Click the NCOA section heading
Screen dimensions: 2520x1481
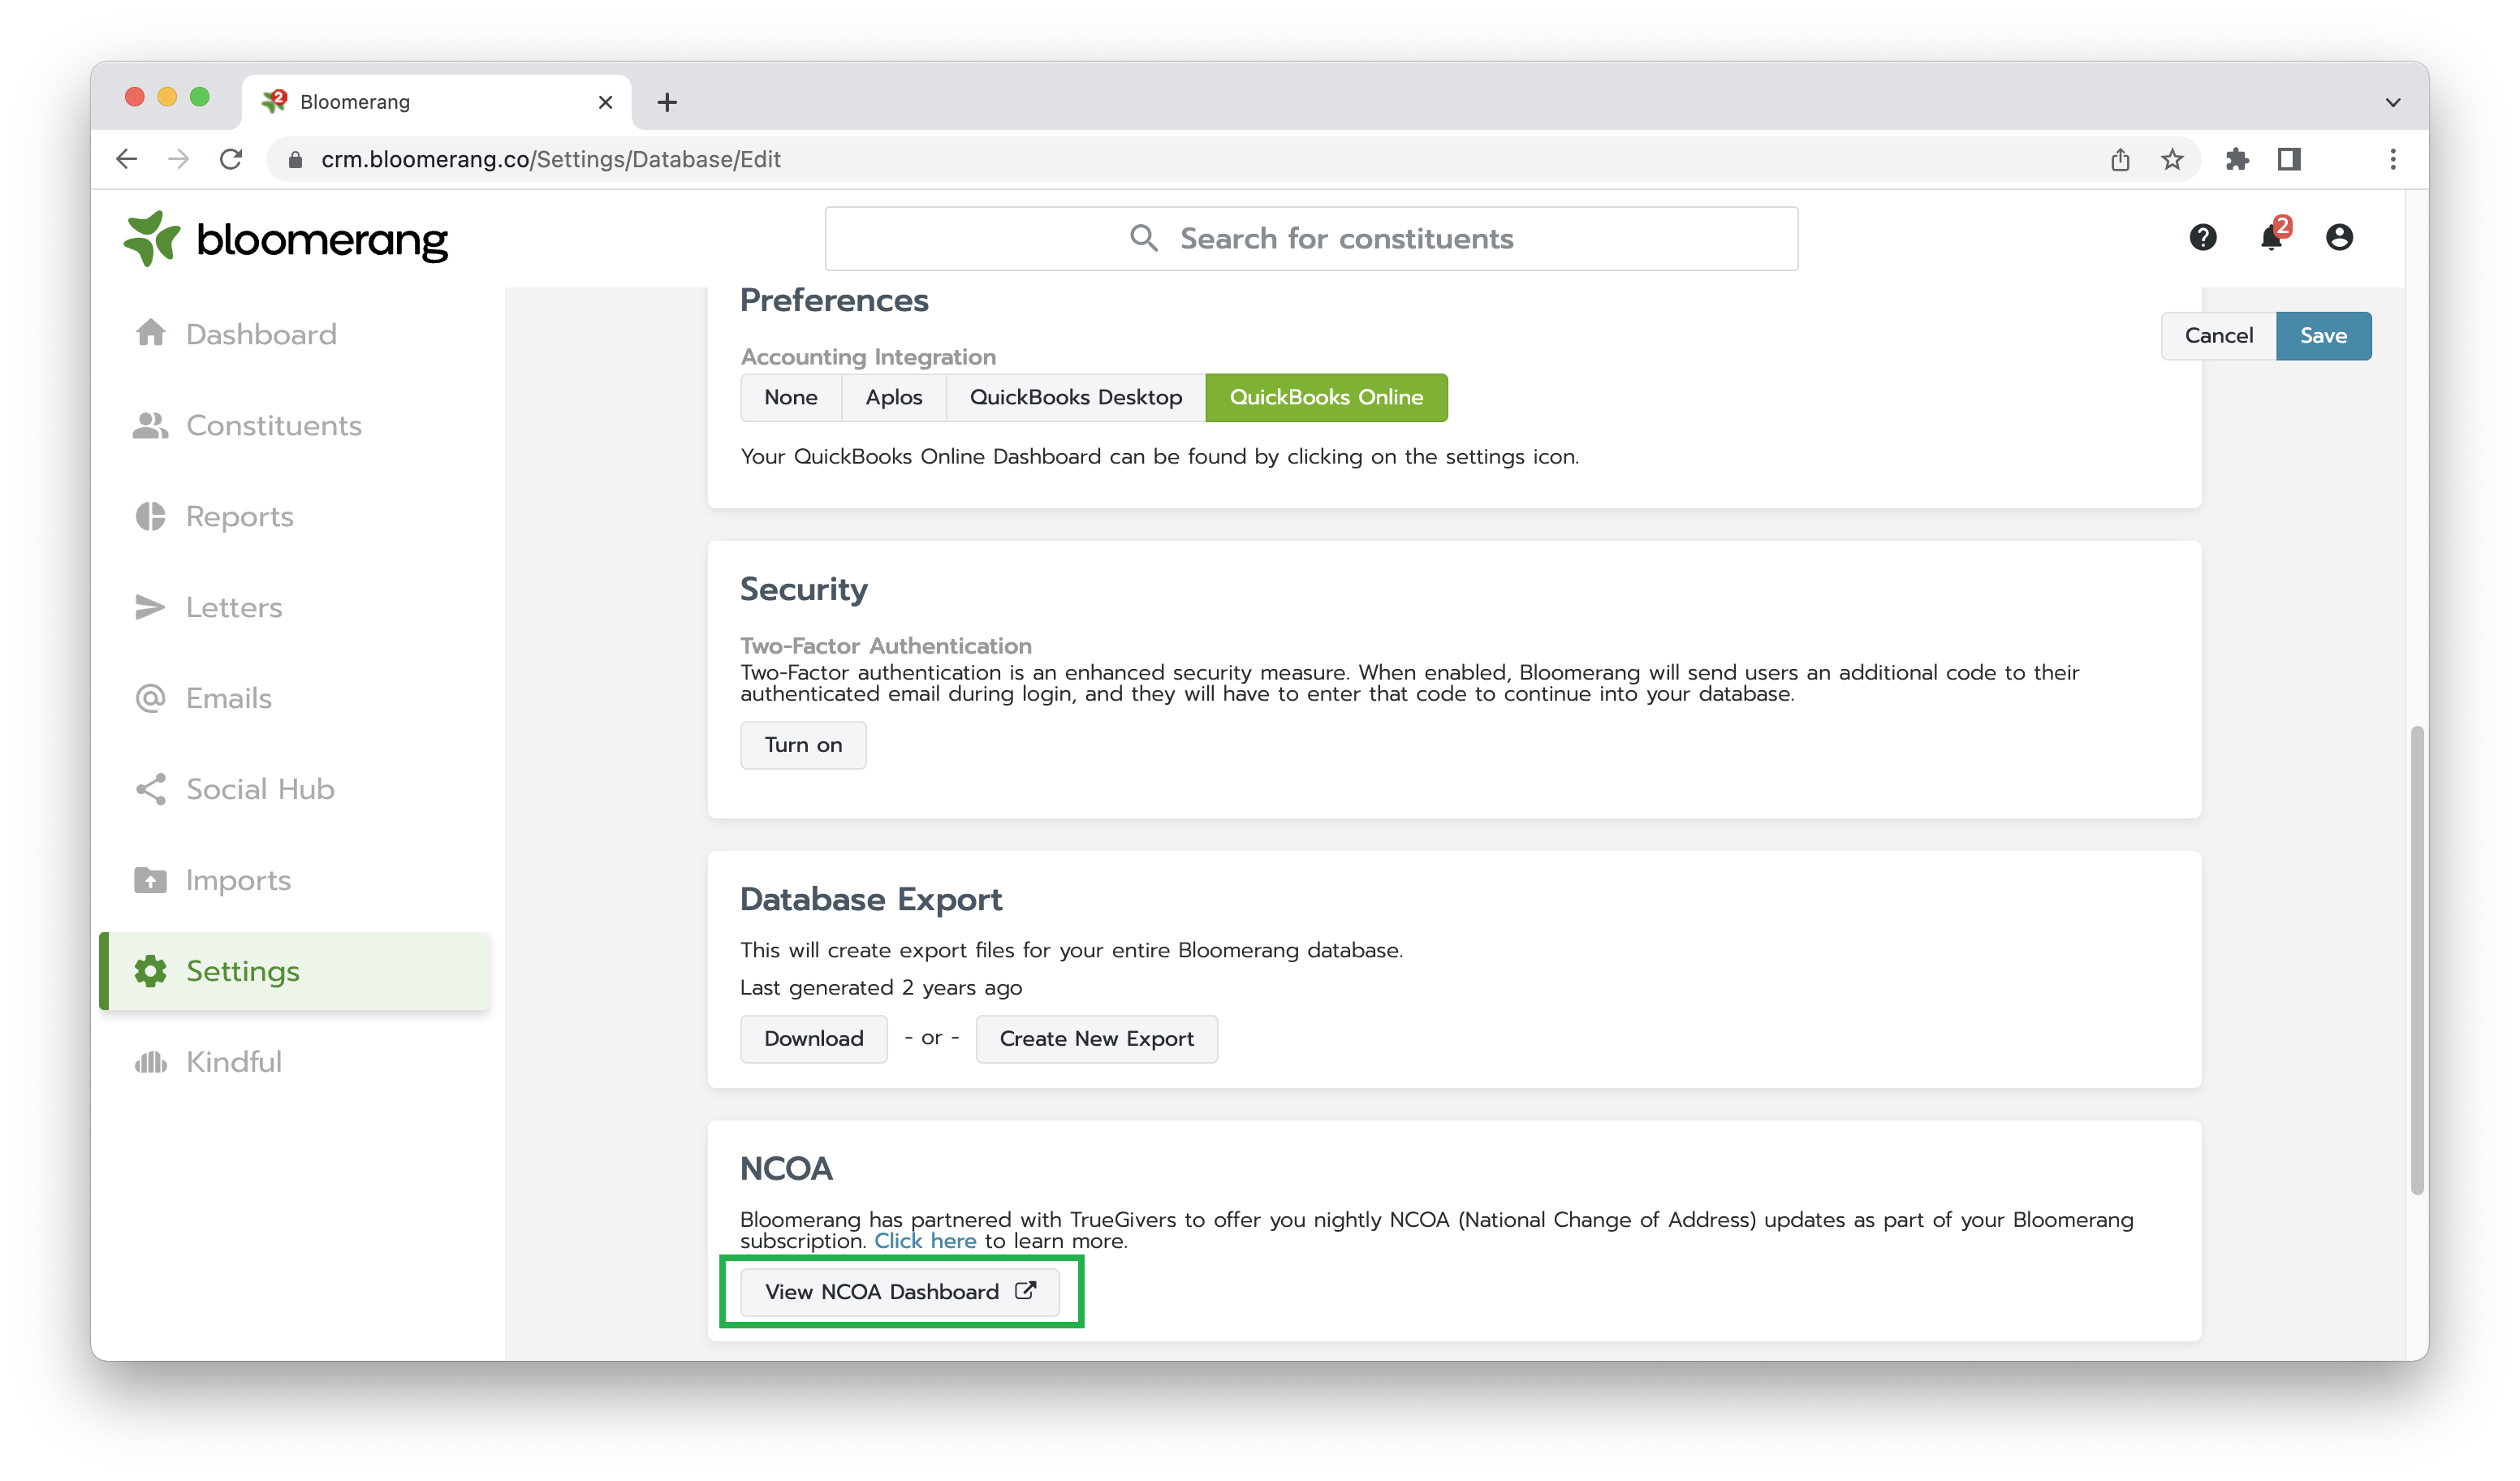(x=786, y=1168)
